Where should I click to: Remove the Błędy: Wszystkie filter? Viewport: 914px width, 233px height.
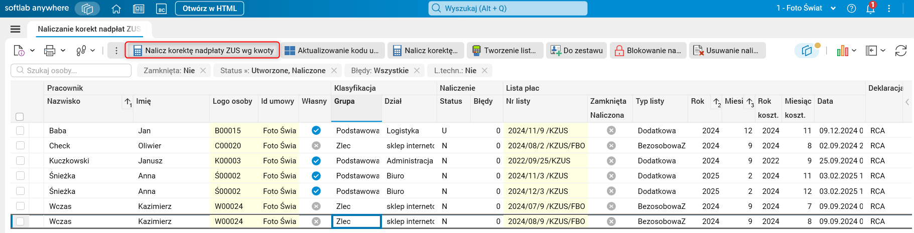417,71
